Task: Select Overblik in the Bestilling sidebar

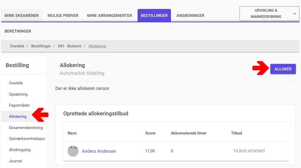Action: click(16, 83)
